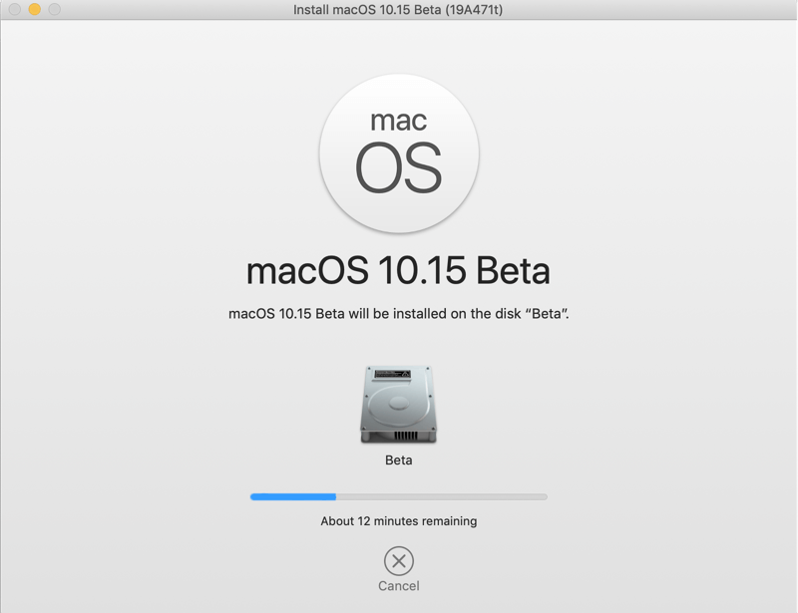Click the "macOS 10.15 Beta" heading
This screenshot has height=613, width=798.
pyautogui.click(x=398, y=269)
